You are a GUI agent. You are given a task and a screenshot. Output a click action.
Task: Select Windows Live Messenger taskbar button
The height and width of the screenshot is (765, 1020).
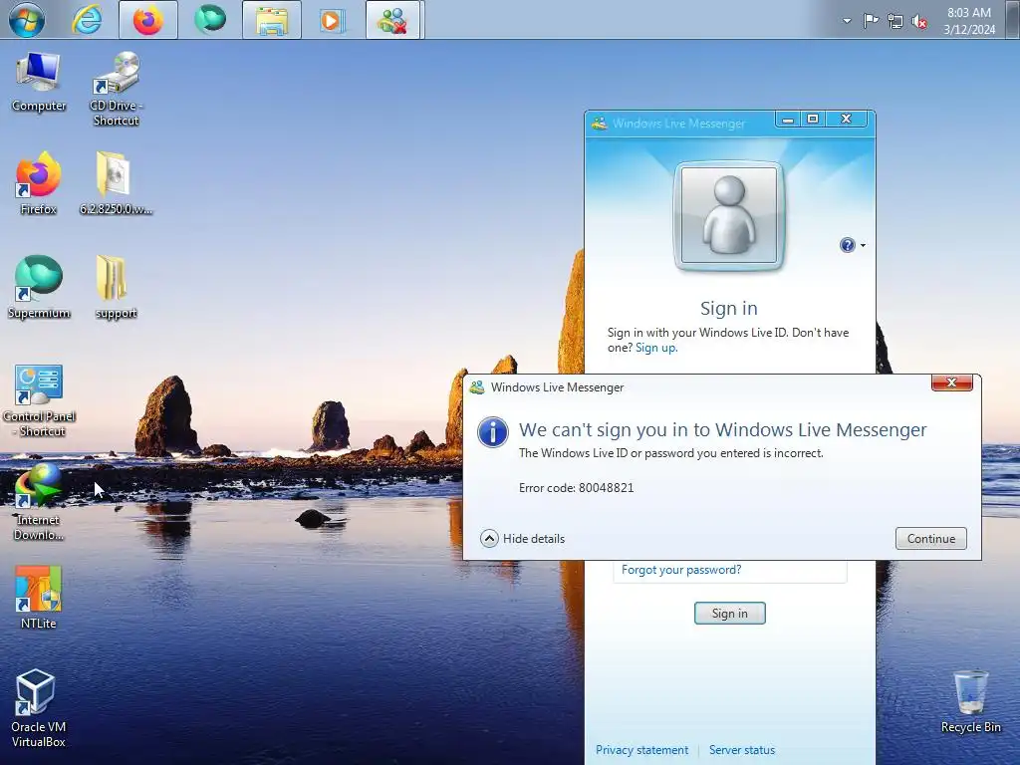392,20
